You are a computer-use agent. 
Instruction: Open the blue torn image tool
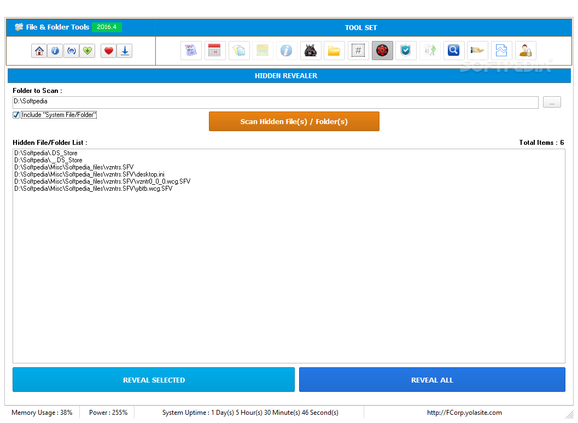[501, 50]
